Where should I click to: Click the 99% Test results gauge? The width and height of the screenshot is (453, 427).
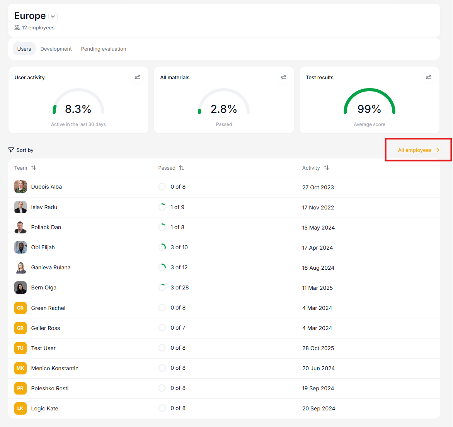[x=369, y=104]
